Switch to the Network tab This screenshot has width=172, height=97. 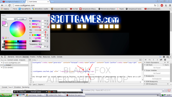click(x=19, y=57)
